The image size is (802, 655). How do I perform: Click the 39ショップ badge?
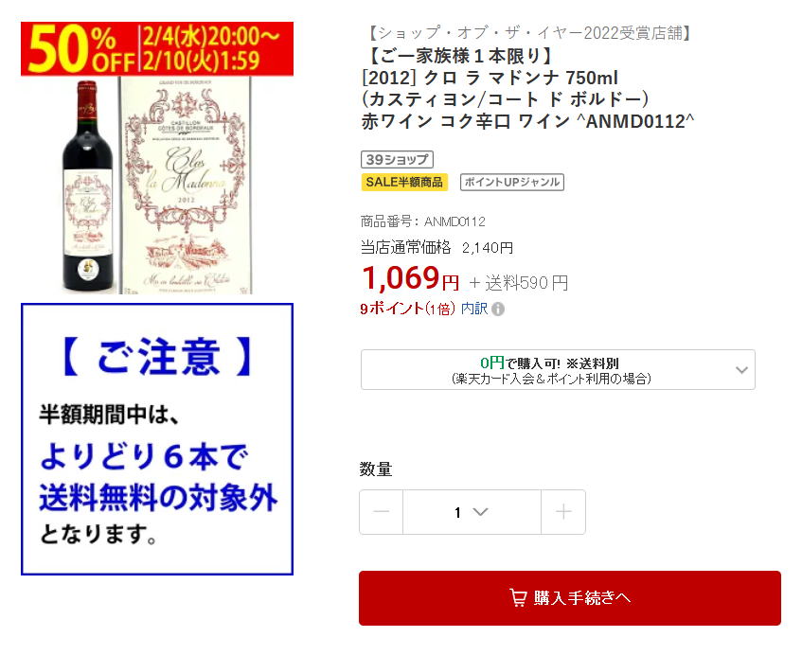coord(397,160)
